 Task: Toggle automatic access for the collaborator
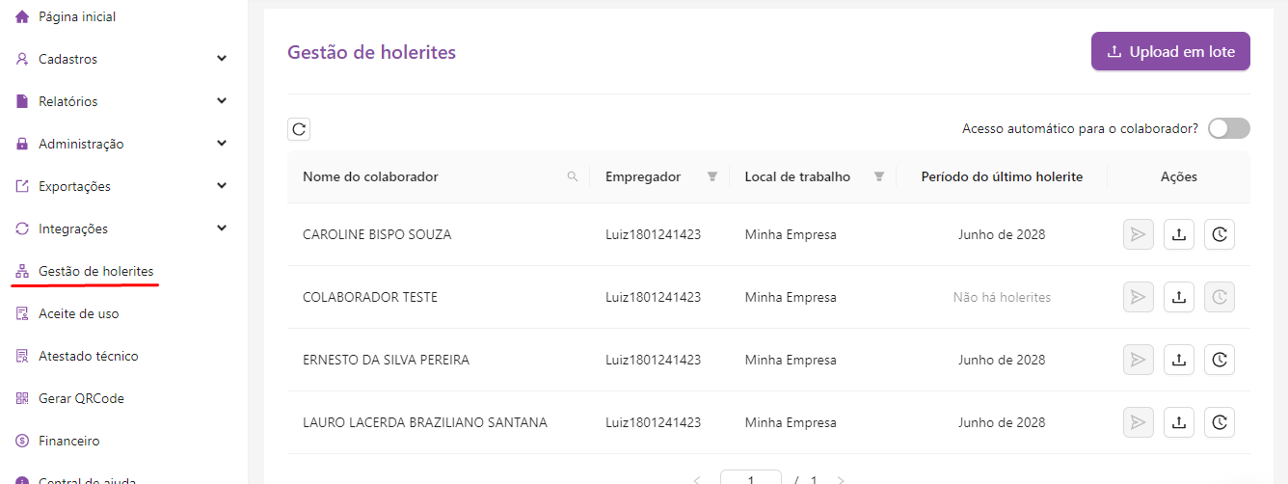click(1228, 128)
